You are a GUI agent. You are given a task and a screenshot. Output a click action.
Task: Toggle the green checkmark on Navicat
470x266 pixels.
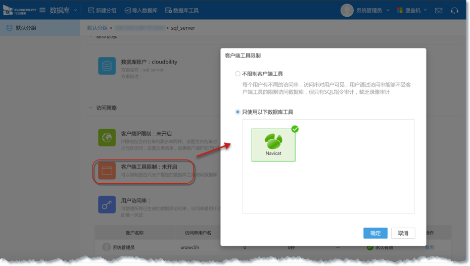[295, 129]
